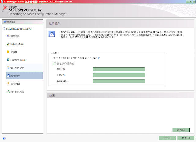Click the Execution Account sidebar icon
The height and width of the screenshot is (142, 196).
[x=8, y=75]
